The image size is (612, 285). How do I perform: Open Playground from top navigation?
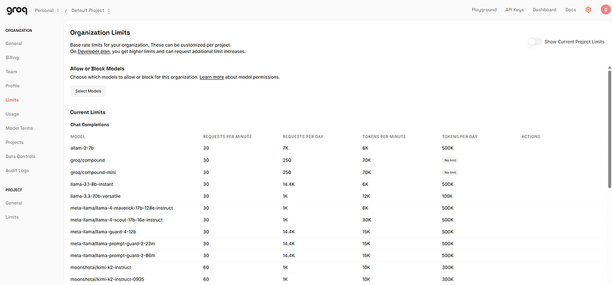(484, 10)
